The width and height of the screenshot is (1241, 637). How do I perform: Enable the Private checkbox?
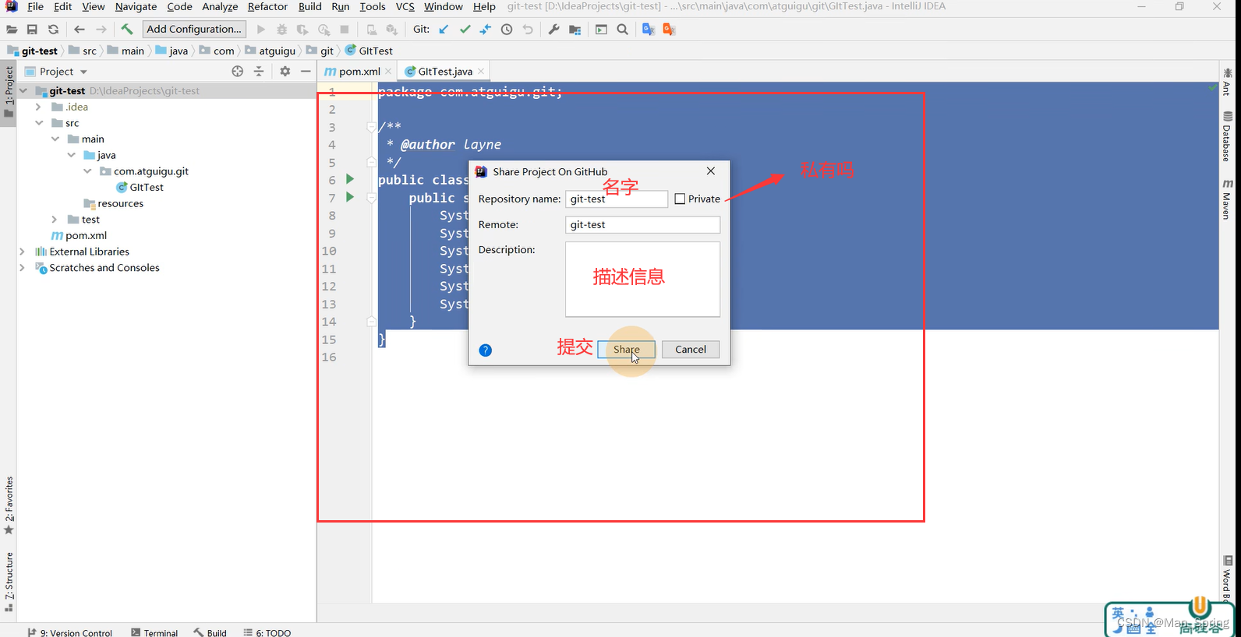pos(680,199)
